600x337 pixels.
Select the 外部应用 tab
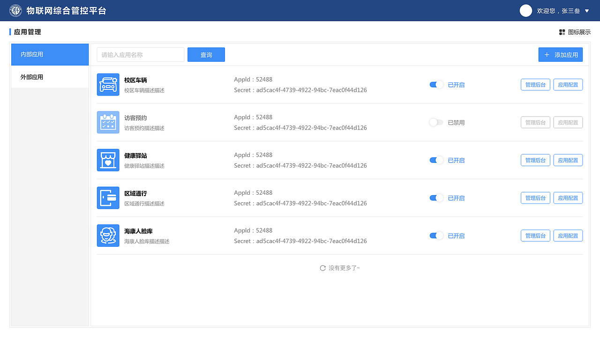50,77
